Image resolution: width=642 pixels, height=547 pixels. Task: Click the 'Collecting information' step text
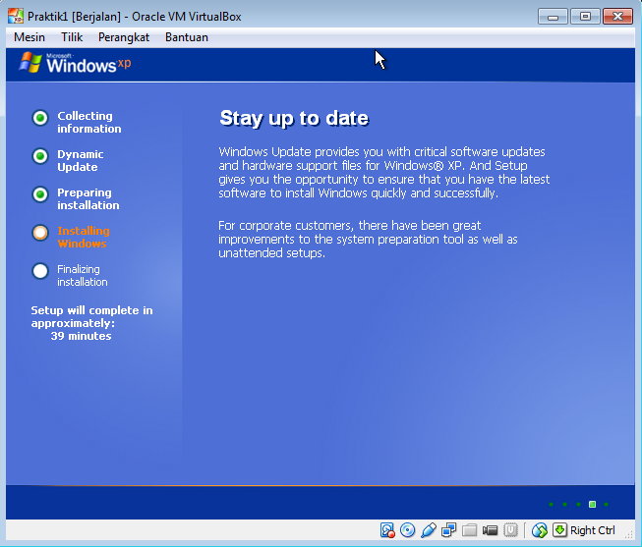coord(89,122)
